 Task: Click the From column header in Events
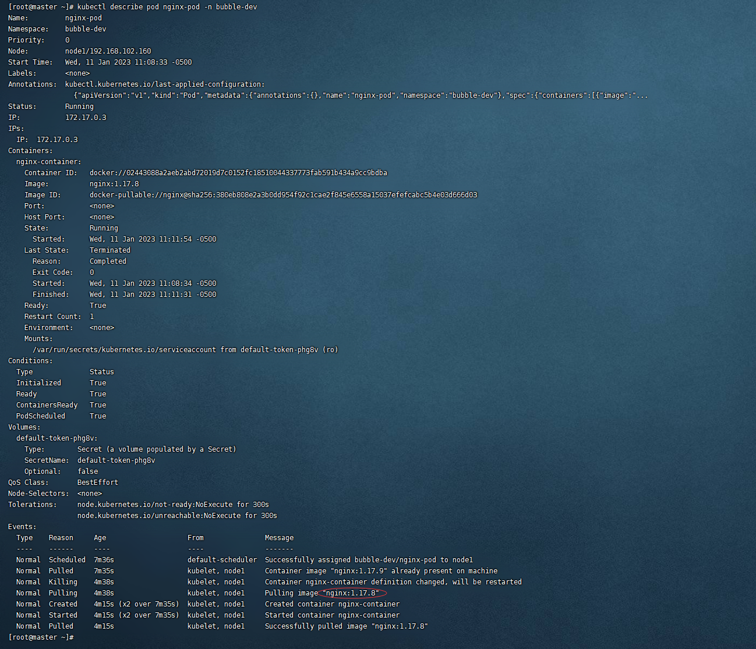[196, 538]
